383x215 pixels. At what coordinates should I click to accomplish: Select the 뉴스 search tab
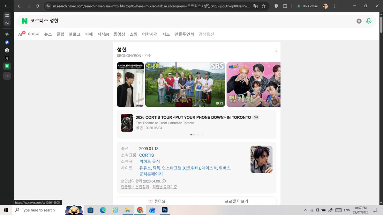[48, 34]
